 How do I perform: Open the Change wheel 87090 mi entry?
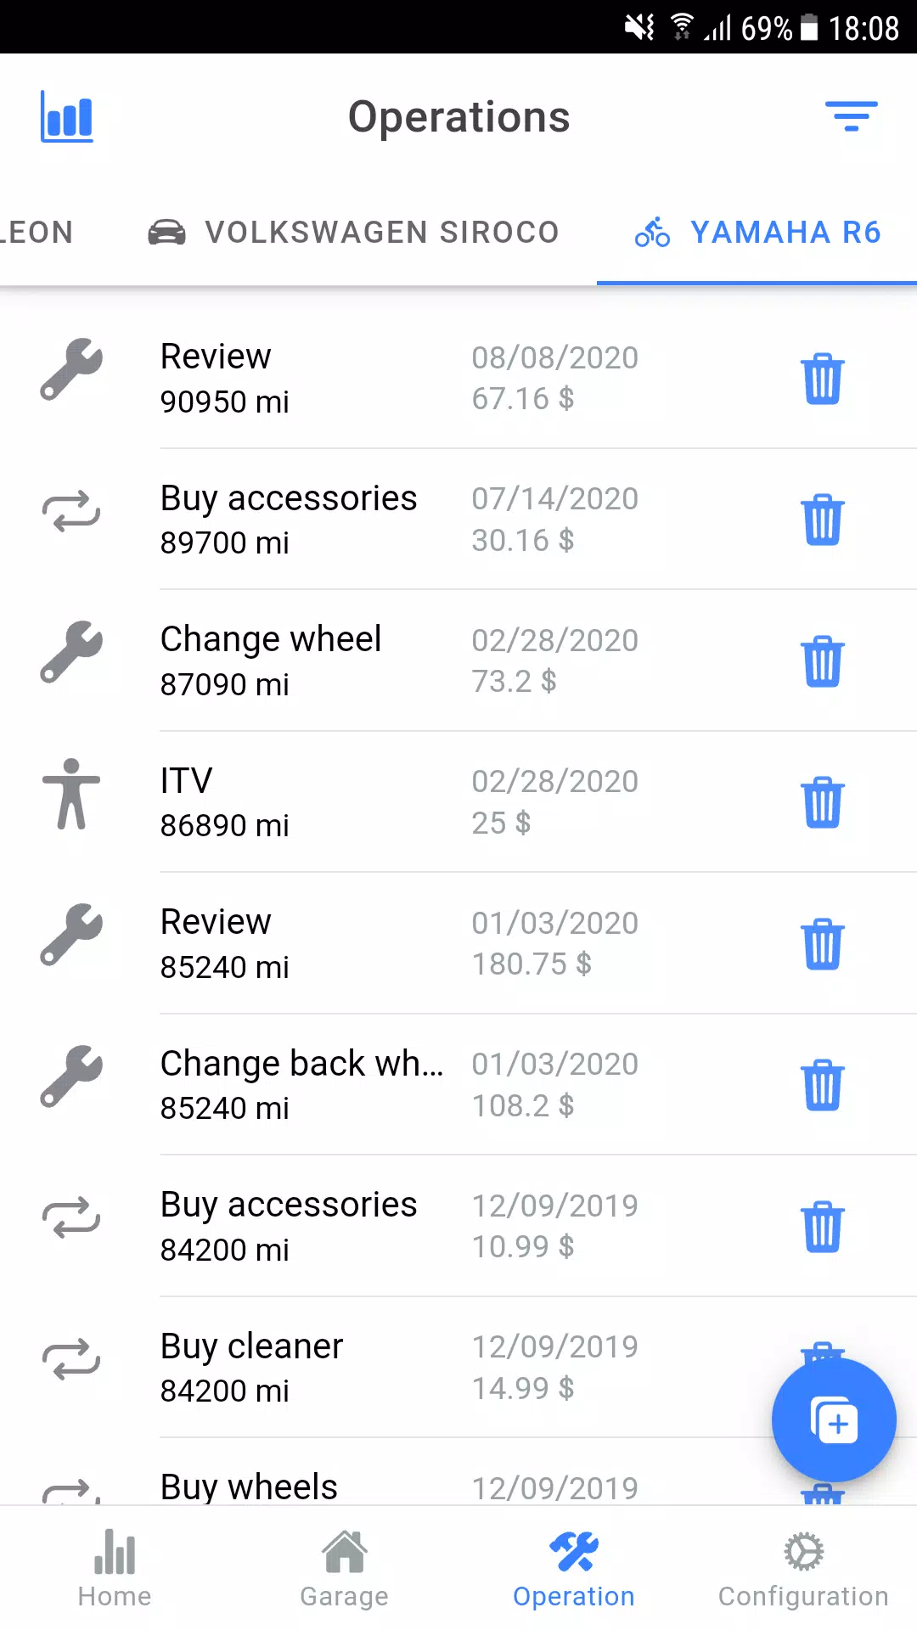pos(458,661)
